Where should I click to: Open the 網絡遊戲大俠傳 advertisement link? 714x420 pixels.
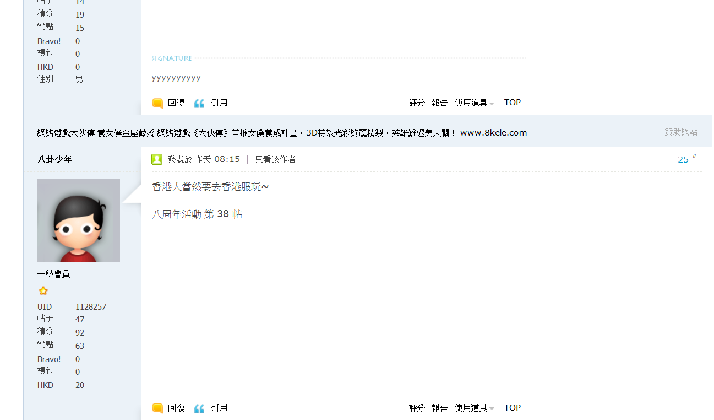click(x=282, y=133)
